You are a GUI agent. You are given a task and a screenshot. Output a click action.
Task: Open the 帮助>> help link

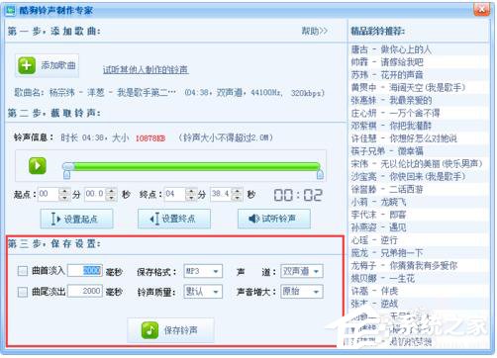(x=314, y=31)
